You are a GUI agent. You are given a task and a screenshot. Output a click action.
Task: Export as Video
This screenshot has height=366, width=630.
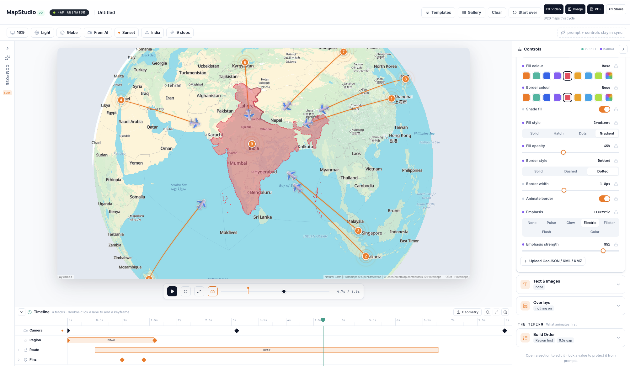coord(553,9)
